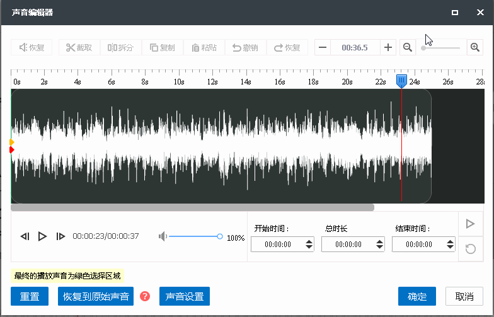Click 恢复到原始声音 button
The width and height of the screenshot is (494, 317).
96,296
